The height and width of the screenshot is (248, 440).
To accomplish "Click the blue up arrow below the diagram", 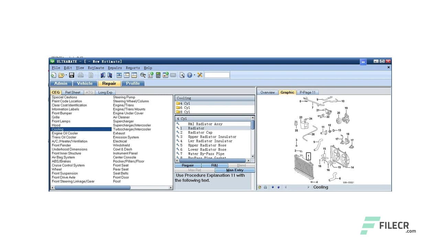I will tap(278, 187).
